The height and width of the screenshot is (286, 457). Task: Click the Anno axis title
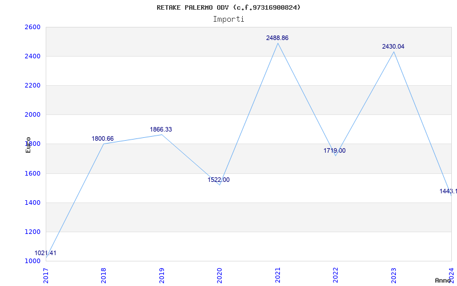pos(443,280)
